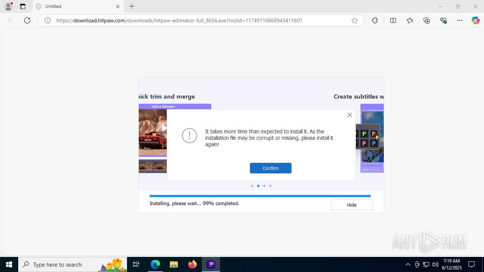484x272 pixels.
Task: View site information icon
Action: click(x=48, y=20)
